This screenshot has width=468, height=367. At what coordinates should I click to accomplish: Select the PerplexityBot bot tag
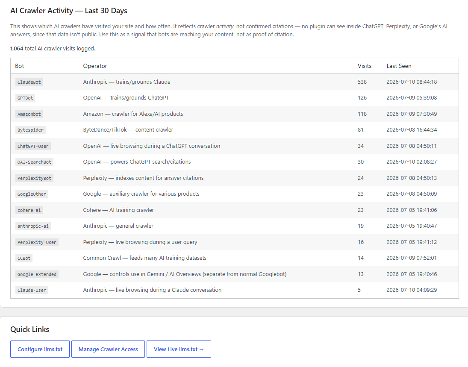click(x=34, y=178)
